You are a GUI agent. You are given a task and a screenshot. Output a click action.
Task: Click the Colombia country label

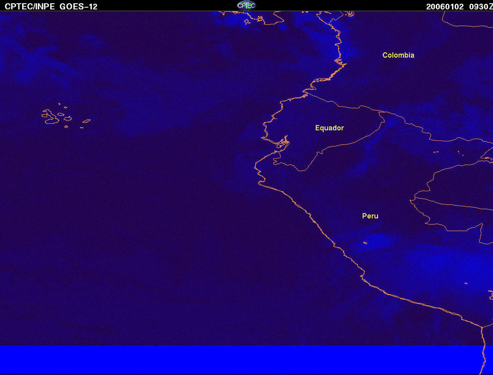pos(398,55)
